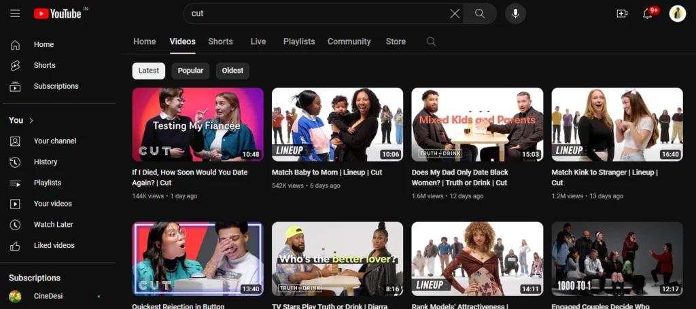Click the Liked videos thumbs-up icon

coord(15,246)
